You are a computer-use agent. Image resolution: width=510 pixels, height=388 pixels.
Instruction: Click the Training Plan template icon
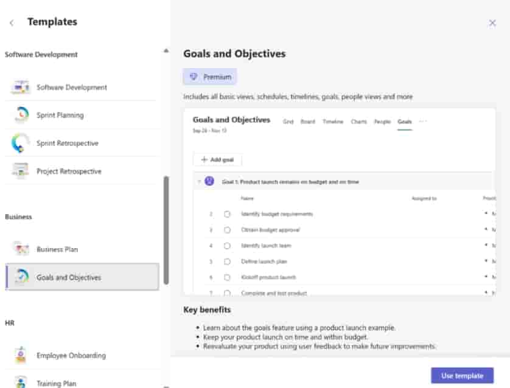[x=20, y=383]
